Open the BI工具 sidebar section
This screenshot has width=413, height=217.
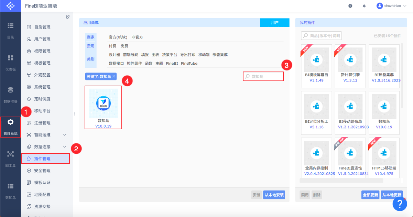[10, 159]
